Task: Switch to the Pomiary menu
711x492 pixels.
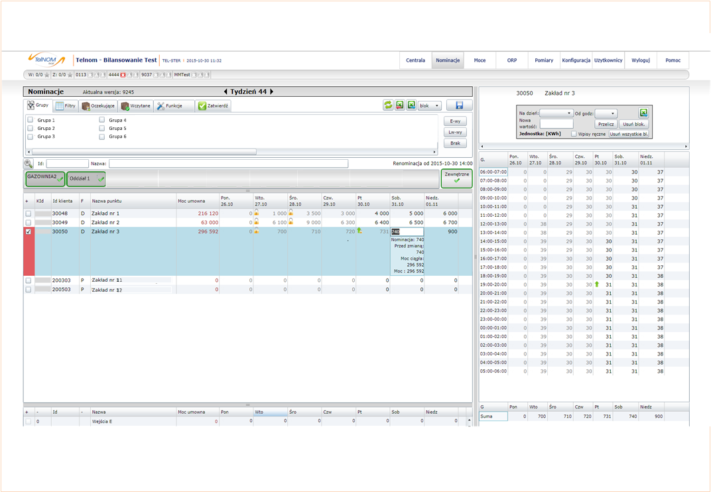Action: click(x=544, y=60)
